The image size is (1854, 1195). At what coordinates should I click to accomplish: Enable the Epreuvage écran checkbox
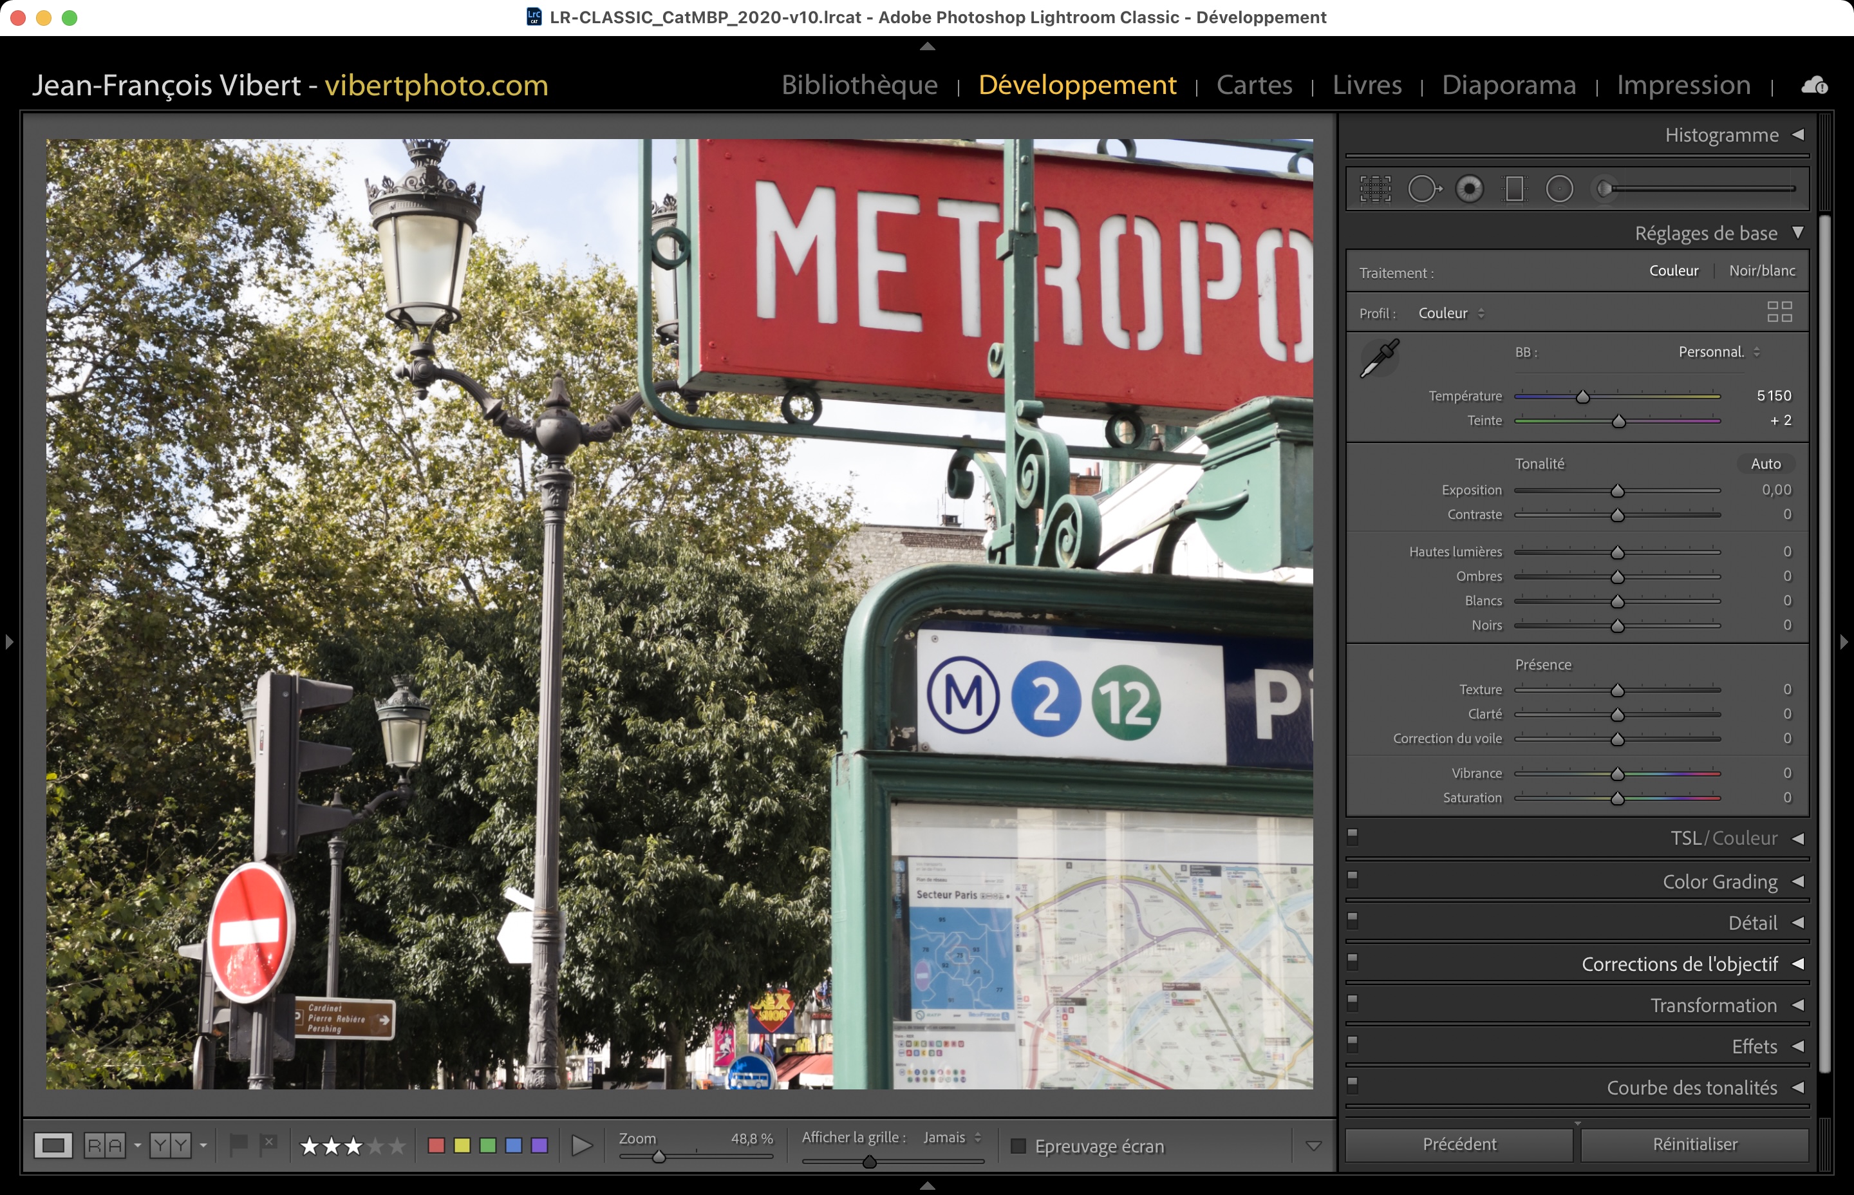(1018, 1146)
